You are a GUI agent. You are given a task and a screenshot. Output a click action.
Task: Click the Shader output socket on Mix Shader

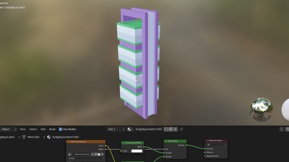click(187, 145)
